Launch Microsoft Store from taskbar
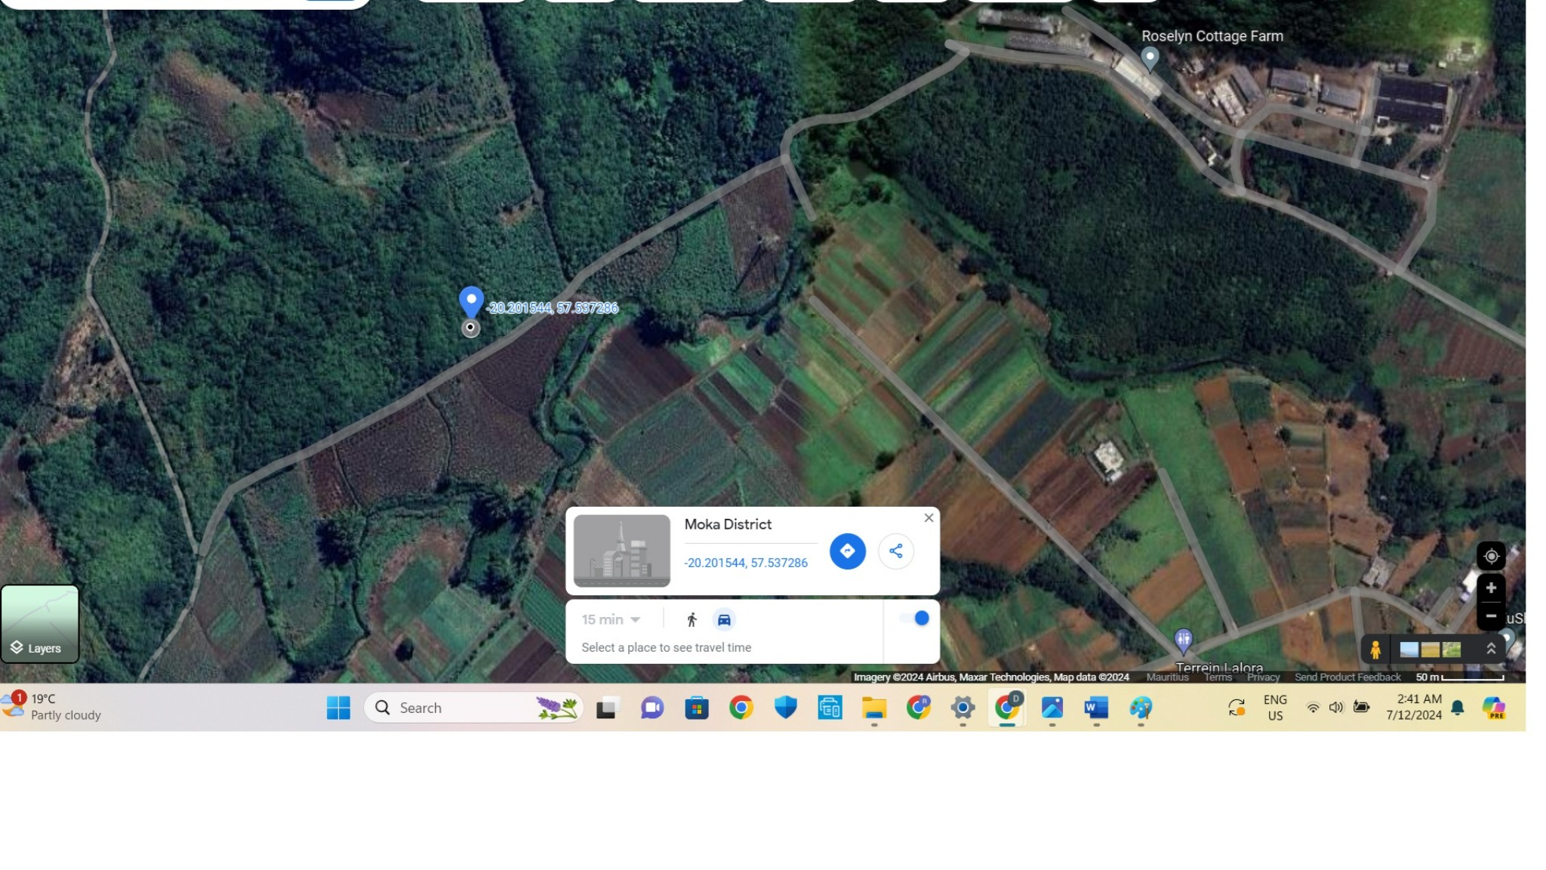Image resolution: width=1546 pixels, height=870 pixels. coord(696,708)
